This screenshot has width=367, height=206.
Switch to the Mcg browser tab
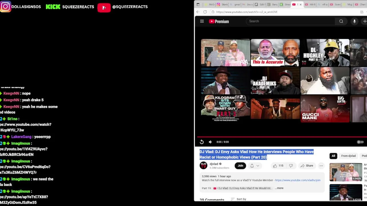(348, 5)
